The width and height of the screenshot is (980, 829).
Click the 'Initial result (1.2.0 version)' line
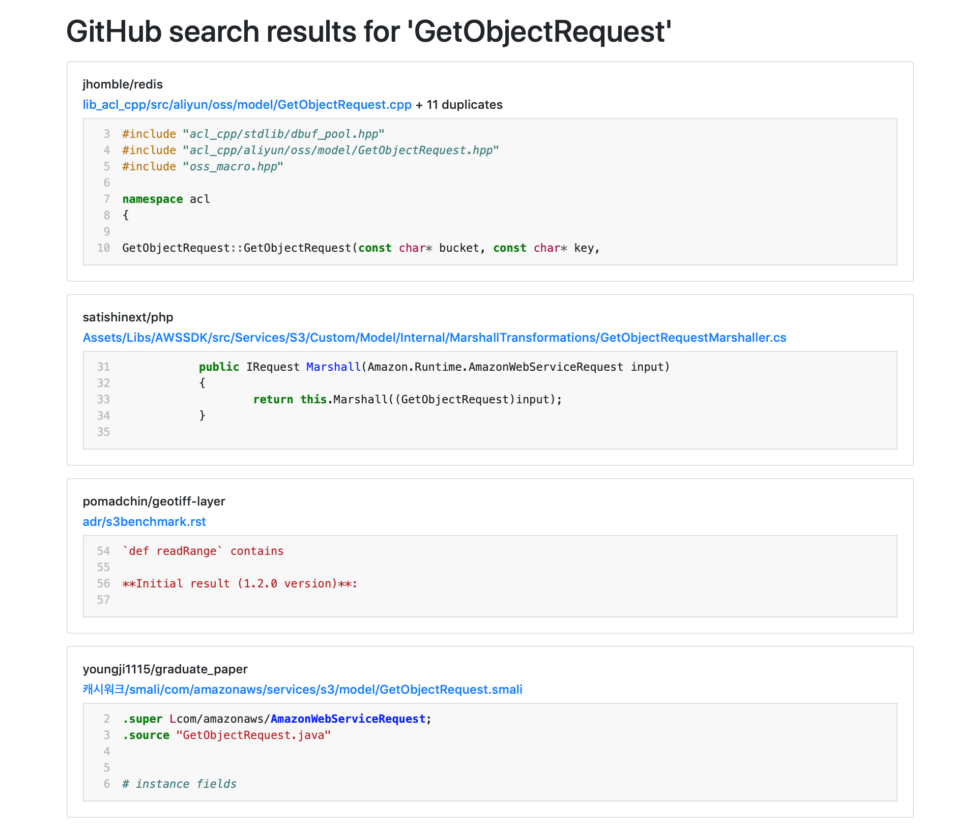[240, 584]
